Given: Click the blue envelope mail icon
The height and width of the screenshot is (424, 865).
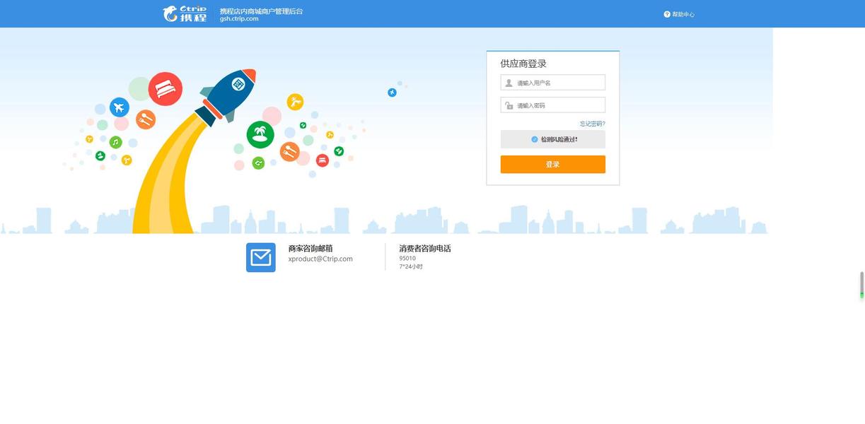Looking at the screenshot, I should (261, 257).
